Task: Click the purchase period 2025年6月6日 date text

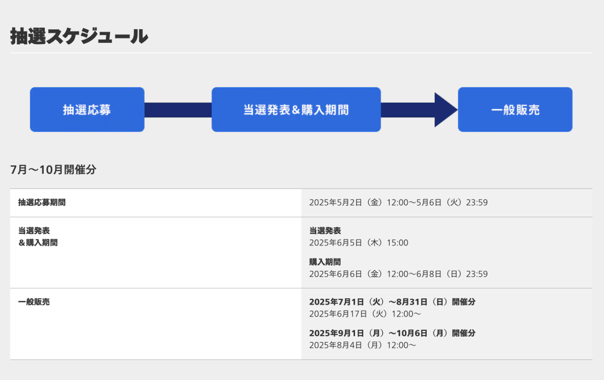Action: pyautogui.click(x=398, y=274)
